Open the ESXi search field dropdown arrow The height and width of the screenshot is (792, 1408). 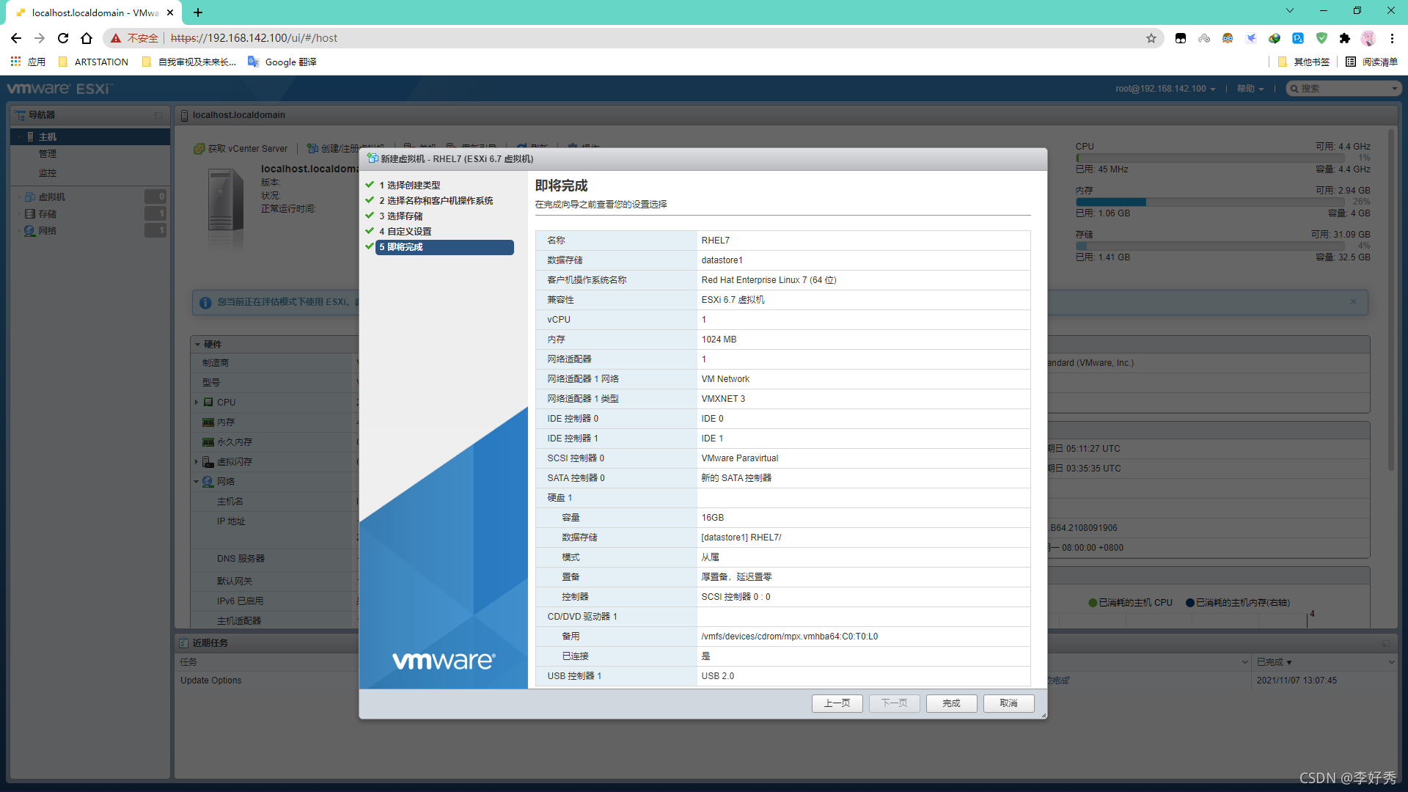(1395, 89)
